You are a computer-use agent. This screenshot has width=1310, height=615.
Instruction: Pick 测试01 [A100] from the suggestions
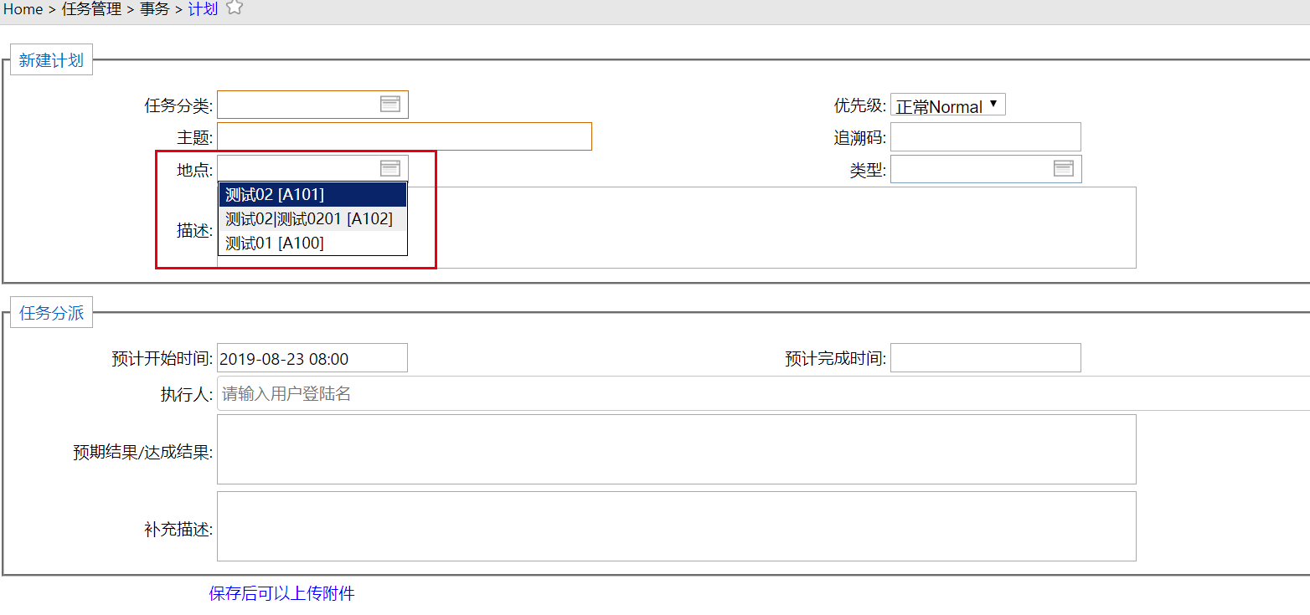click(312, 243)
